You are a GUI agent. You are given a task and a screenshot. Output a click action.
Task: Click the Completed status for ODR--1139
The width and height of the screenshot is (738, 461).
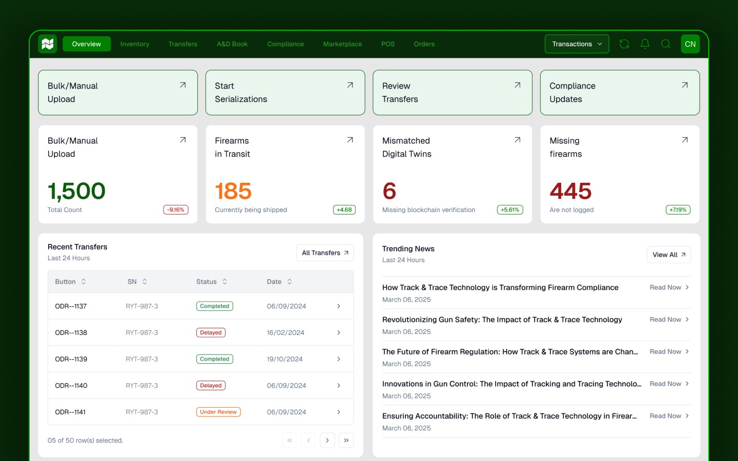[215, 359]
